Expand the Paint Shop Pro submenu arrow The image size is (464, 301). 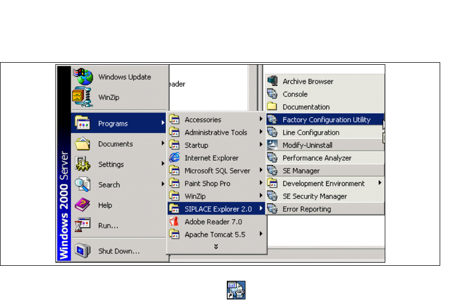click(260, 182)
